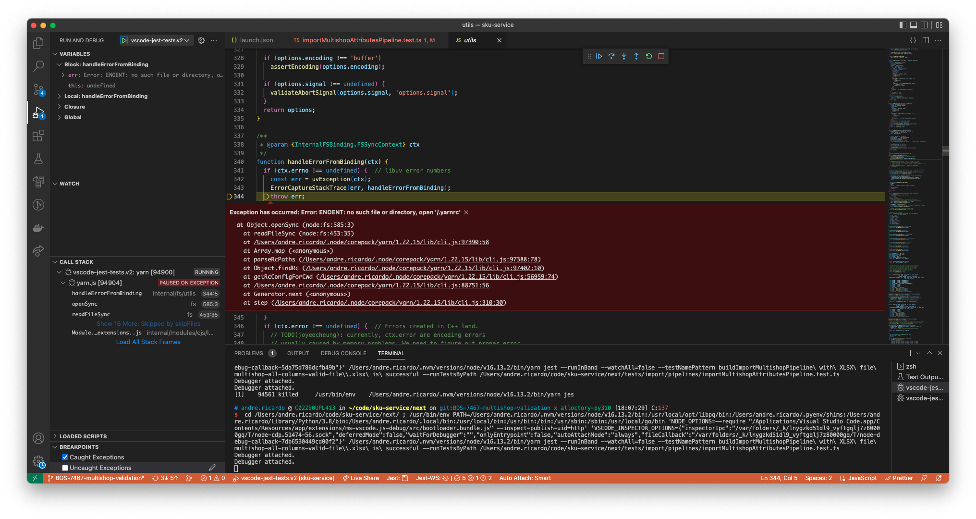Click the editor minimap scroll slider
Image resolution: width=976 pixels, height=519 pixels.
point(945,151)
